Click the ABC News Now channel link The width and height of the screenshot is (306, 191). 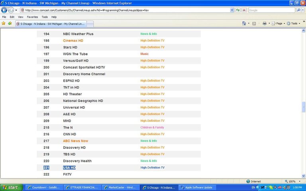pos(76,141)
